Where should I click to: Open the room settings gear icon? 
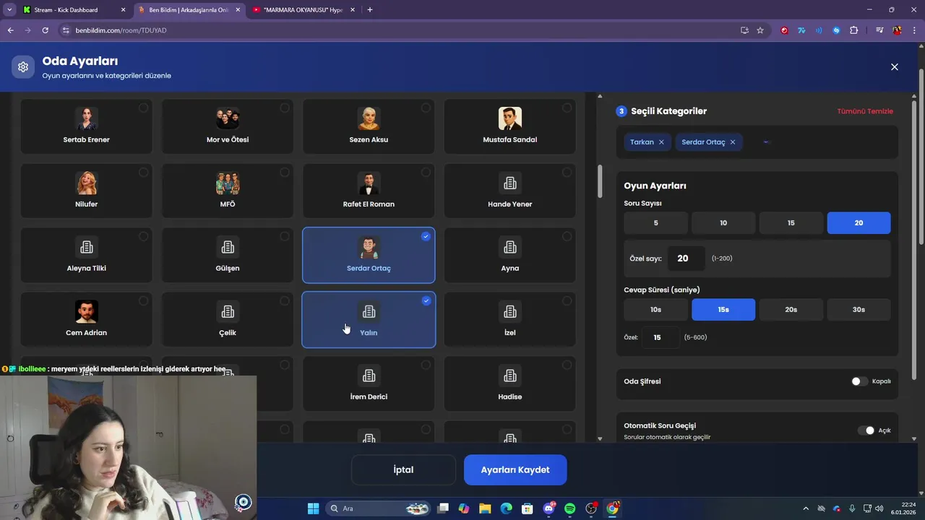[23, 67]
